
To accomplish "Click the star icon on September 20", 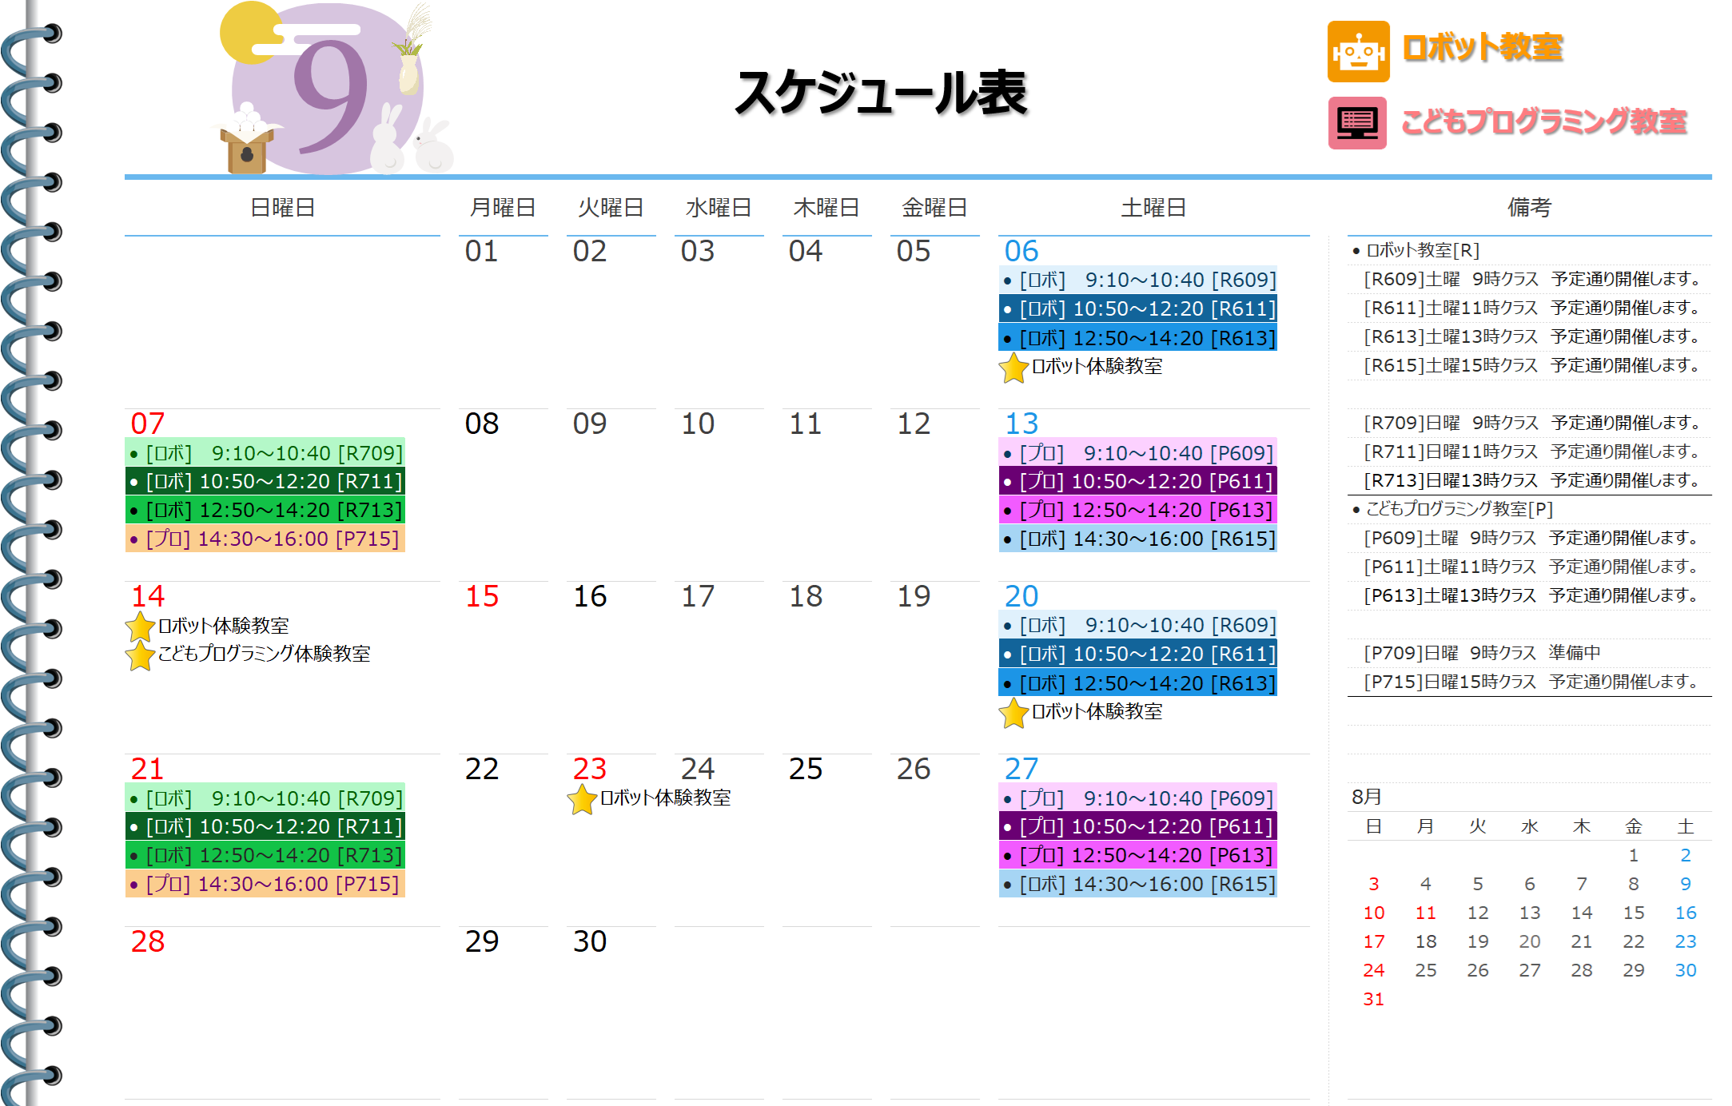I will coord(1013,713).
